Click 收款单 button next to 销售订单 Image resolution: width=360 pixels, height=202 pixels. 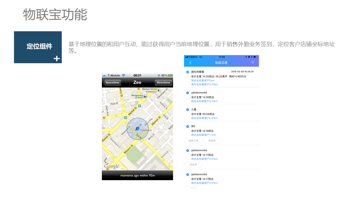click(x=212, y=141)
